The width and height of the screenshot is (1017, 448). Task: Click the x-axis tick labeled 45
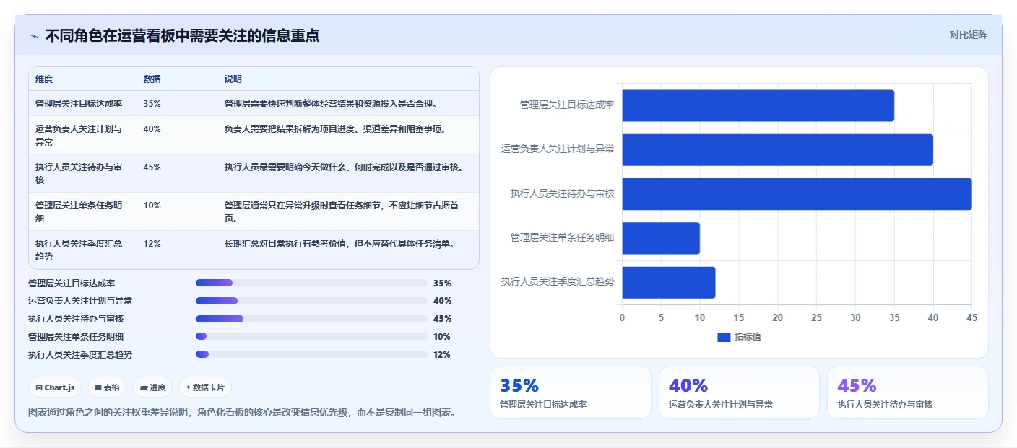click(x=971, y=317)
